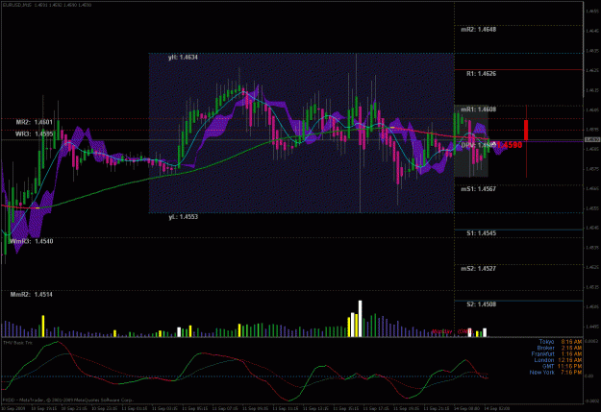Click the 'yL: 1.4553' yesterday low label

click(184, 217)
